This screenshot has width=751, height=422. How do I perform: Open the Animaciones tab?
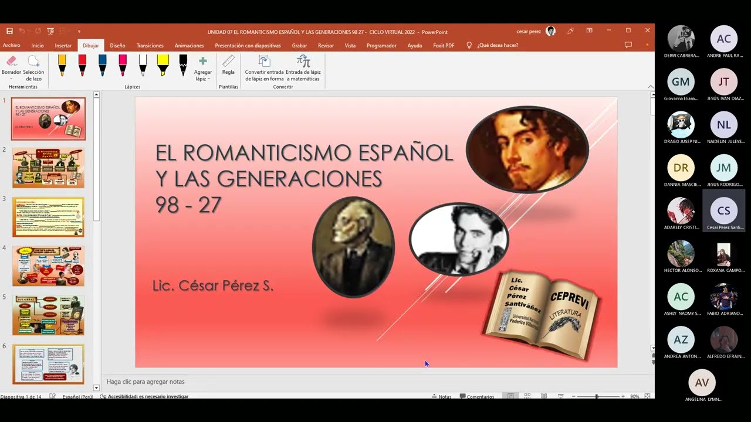point(190,45)
